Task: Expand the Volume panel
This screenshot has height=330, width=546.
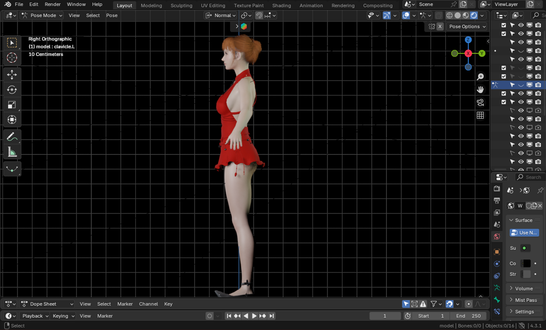Action: pyautogui.click(x=524, y=289)
